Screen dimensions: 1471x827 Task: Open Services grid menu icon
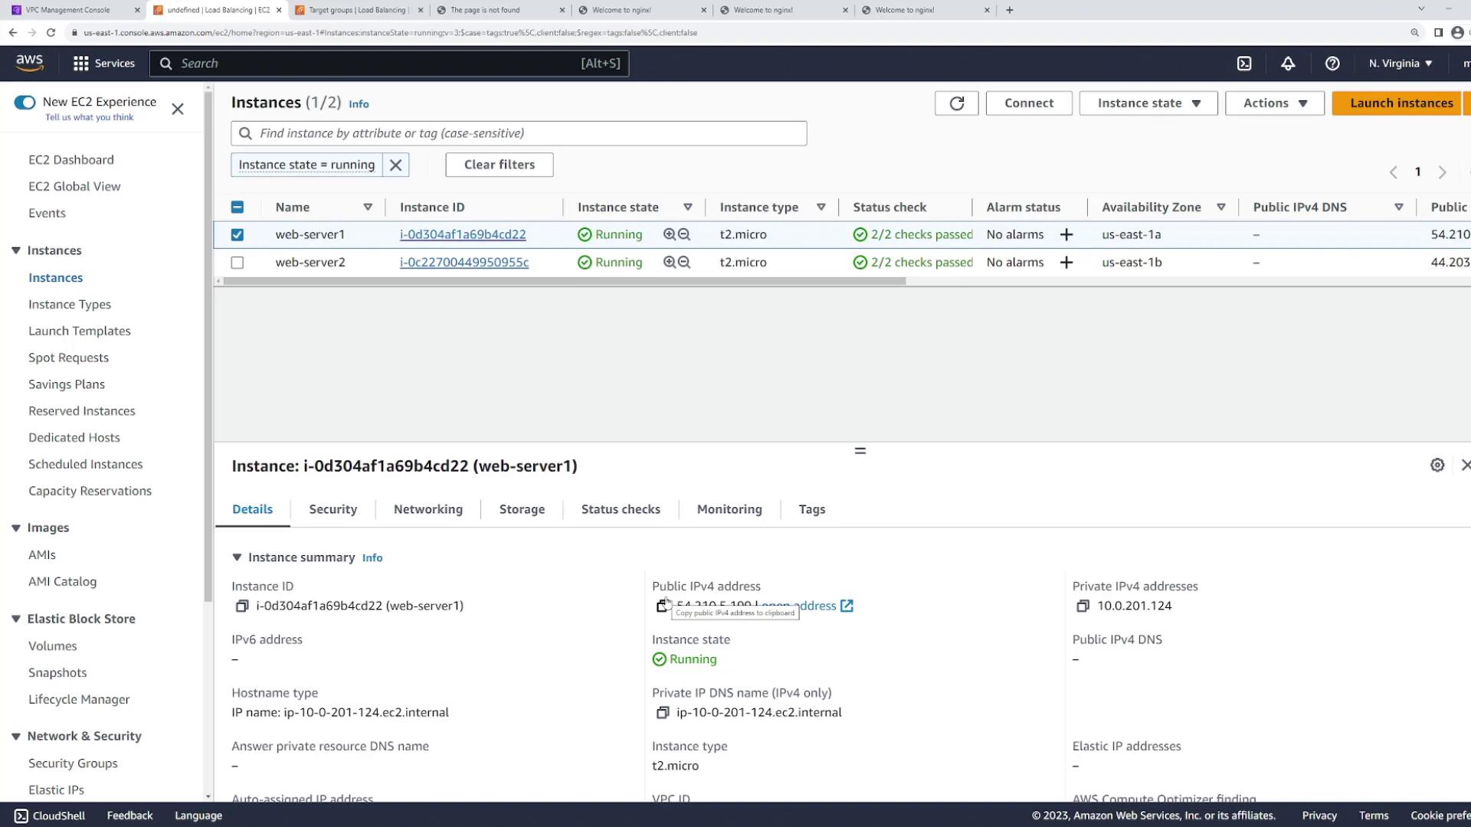(x=80, y=64)
